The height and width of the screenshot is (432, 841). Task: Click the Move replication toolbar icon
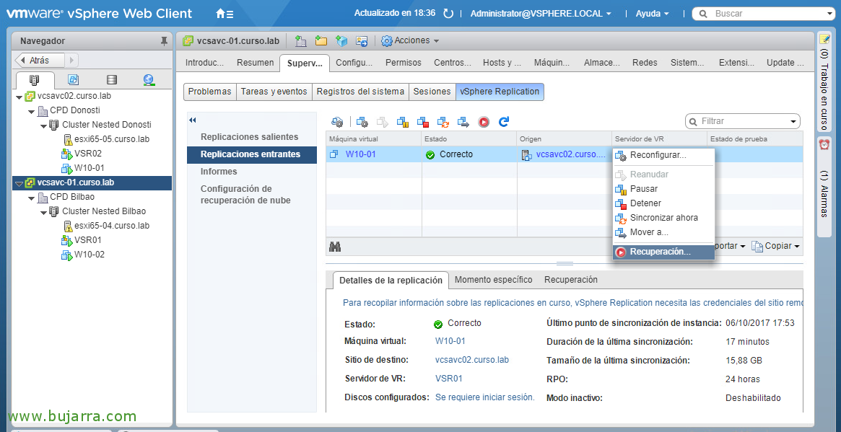(463, 122)
